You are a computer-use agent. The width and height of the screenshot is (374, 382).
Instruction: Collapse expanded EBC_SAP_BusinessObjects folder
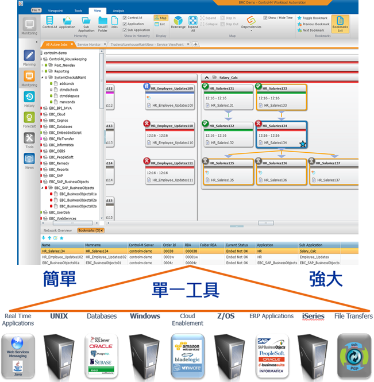point(43,188)
